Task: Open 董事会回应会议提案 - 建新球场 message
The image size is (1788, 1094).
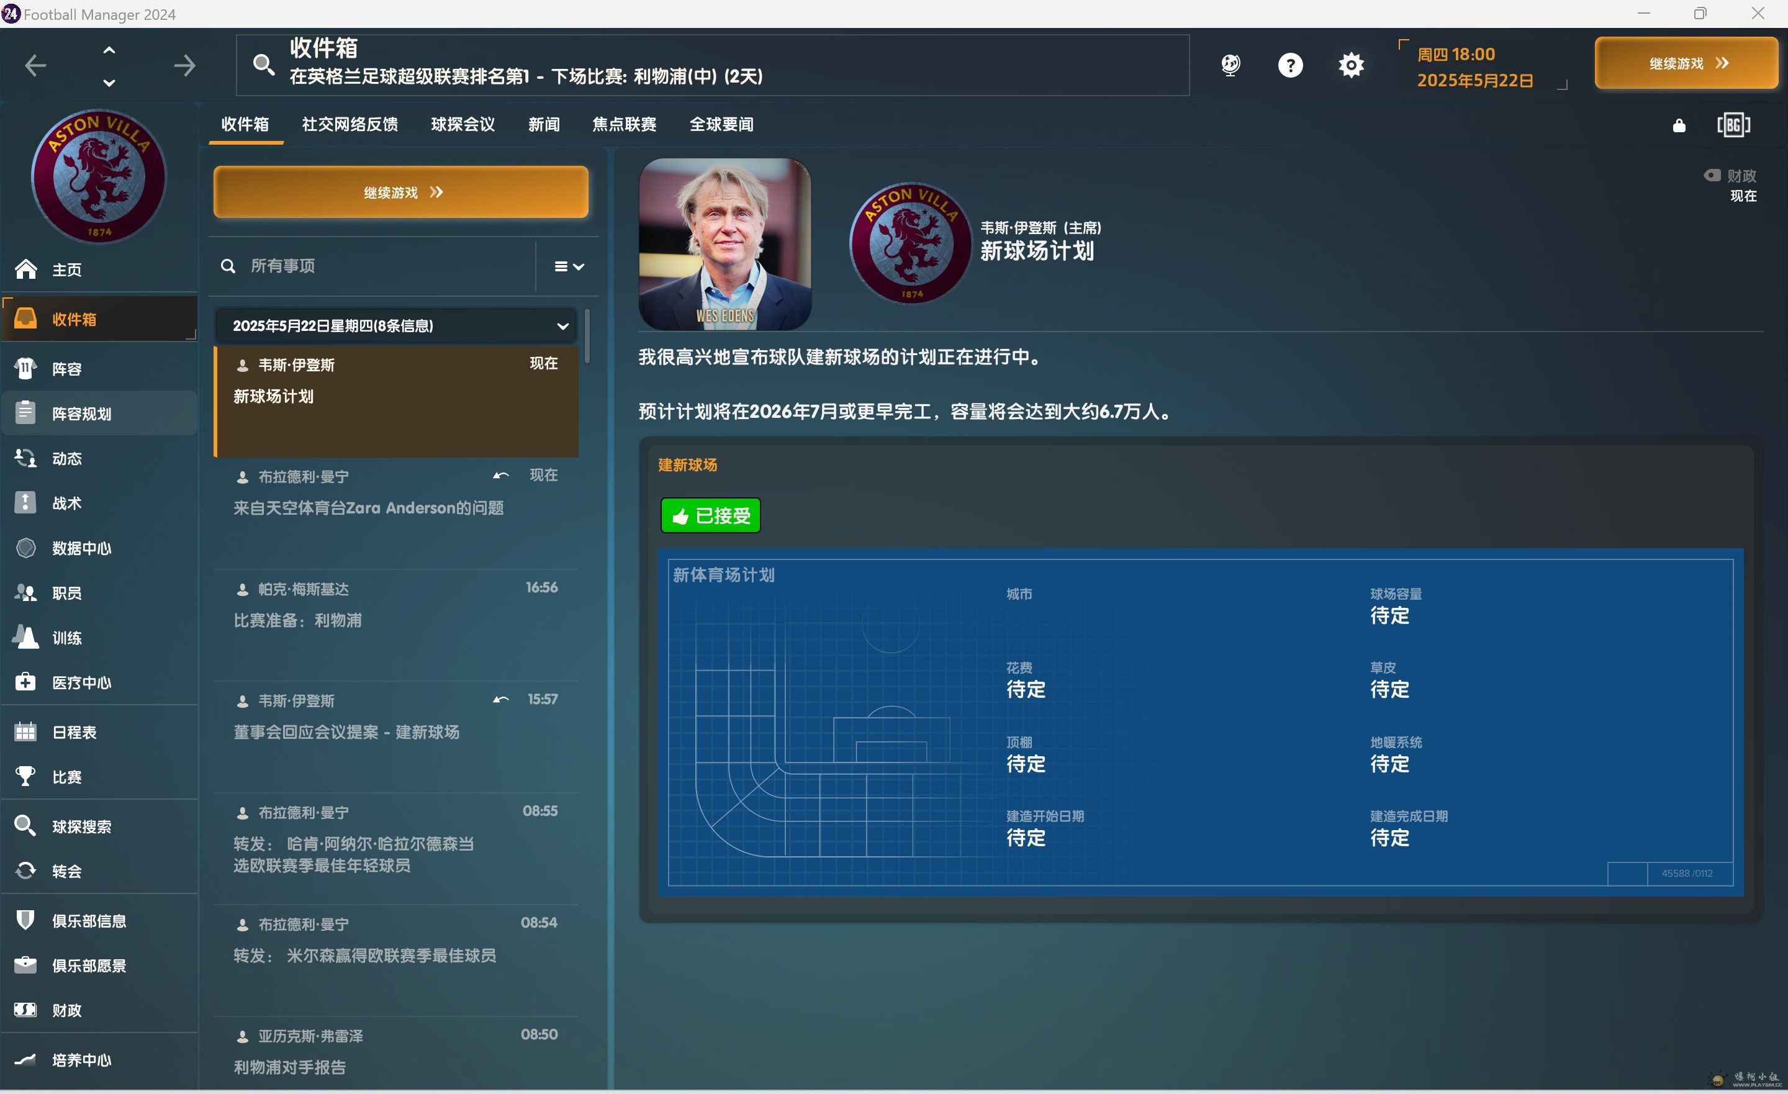Action: pos(396,737)
